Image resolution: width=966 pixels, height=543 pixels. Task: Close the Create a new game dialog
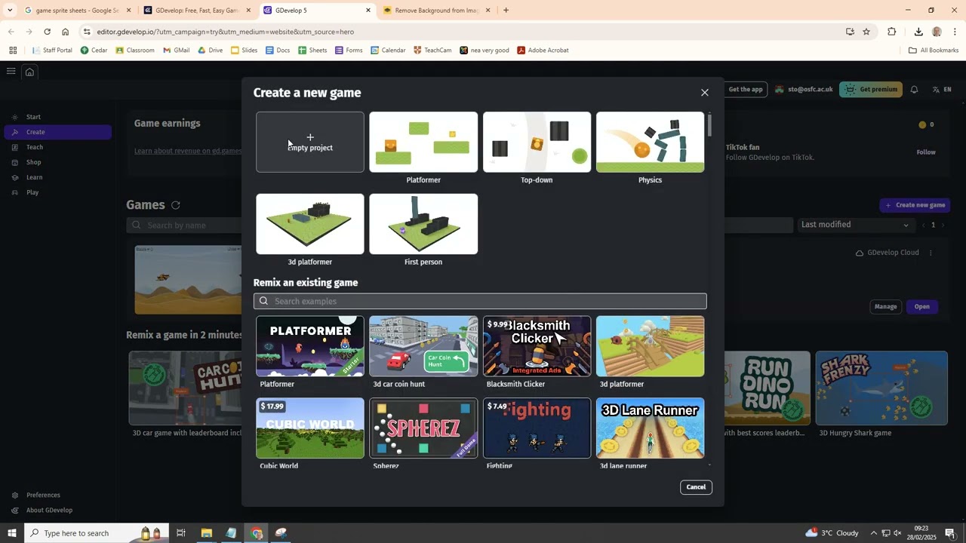(705, 93)
